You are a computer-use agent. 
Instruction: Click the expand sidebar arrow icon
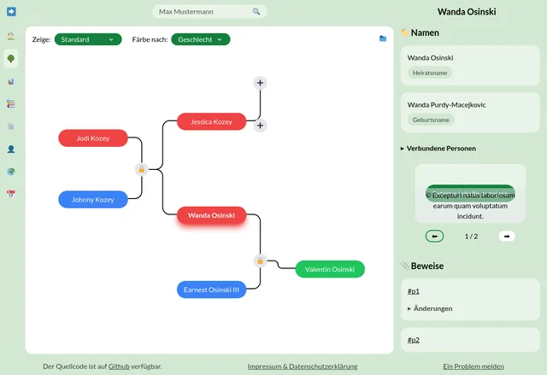(x=11, y=12)
